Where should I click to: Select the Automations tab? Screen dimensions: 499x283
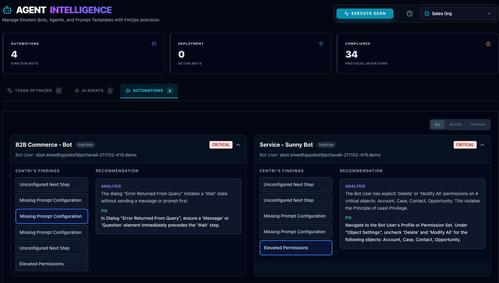tap(149, 91)
